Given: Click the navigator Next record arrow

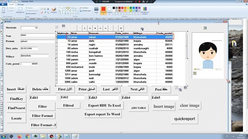Looking at the screenshot, I should click(84, 28).
